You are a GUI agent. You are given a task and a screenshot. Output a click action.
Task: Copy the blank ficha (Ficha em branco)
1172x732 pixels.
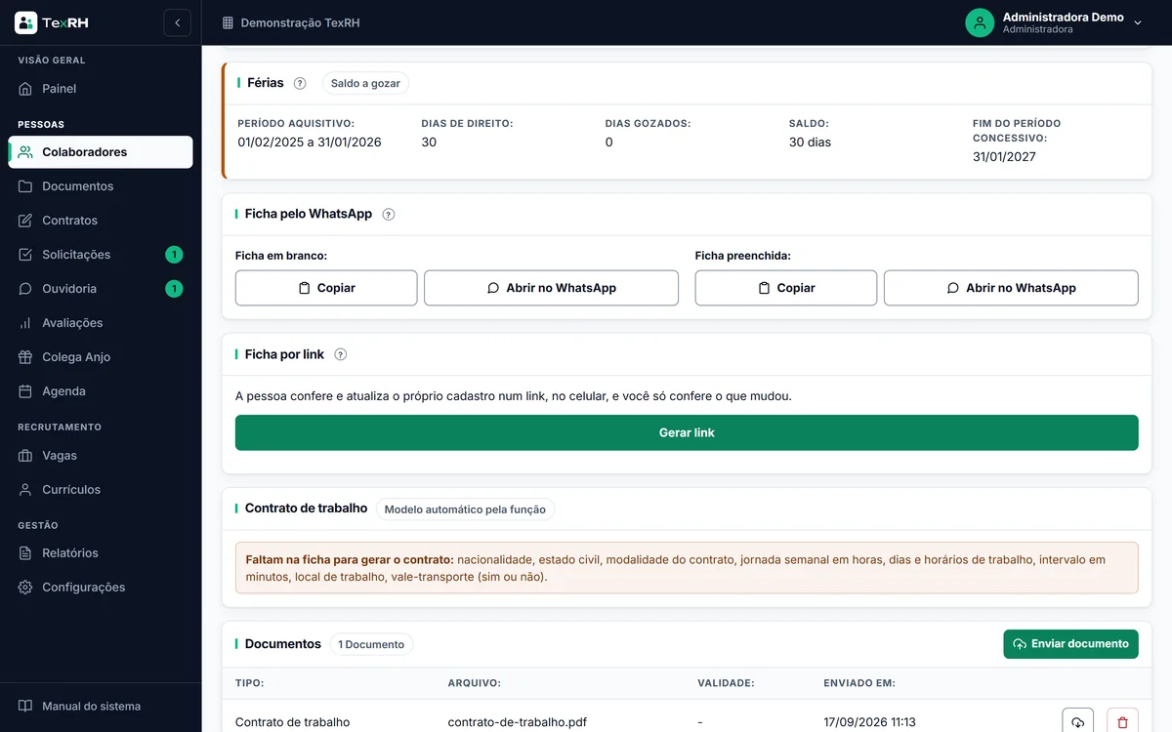pyautogui.click(x=326, y=288)
